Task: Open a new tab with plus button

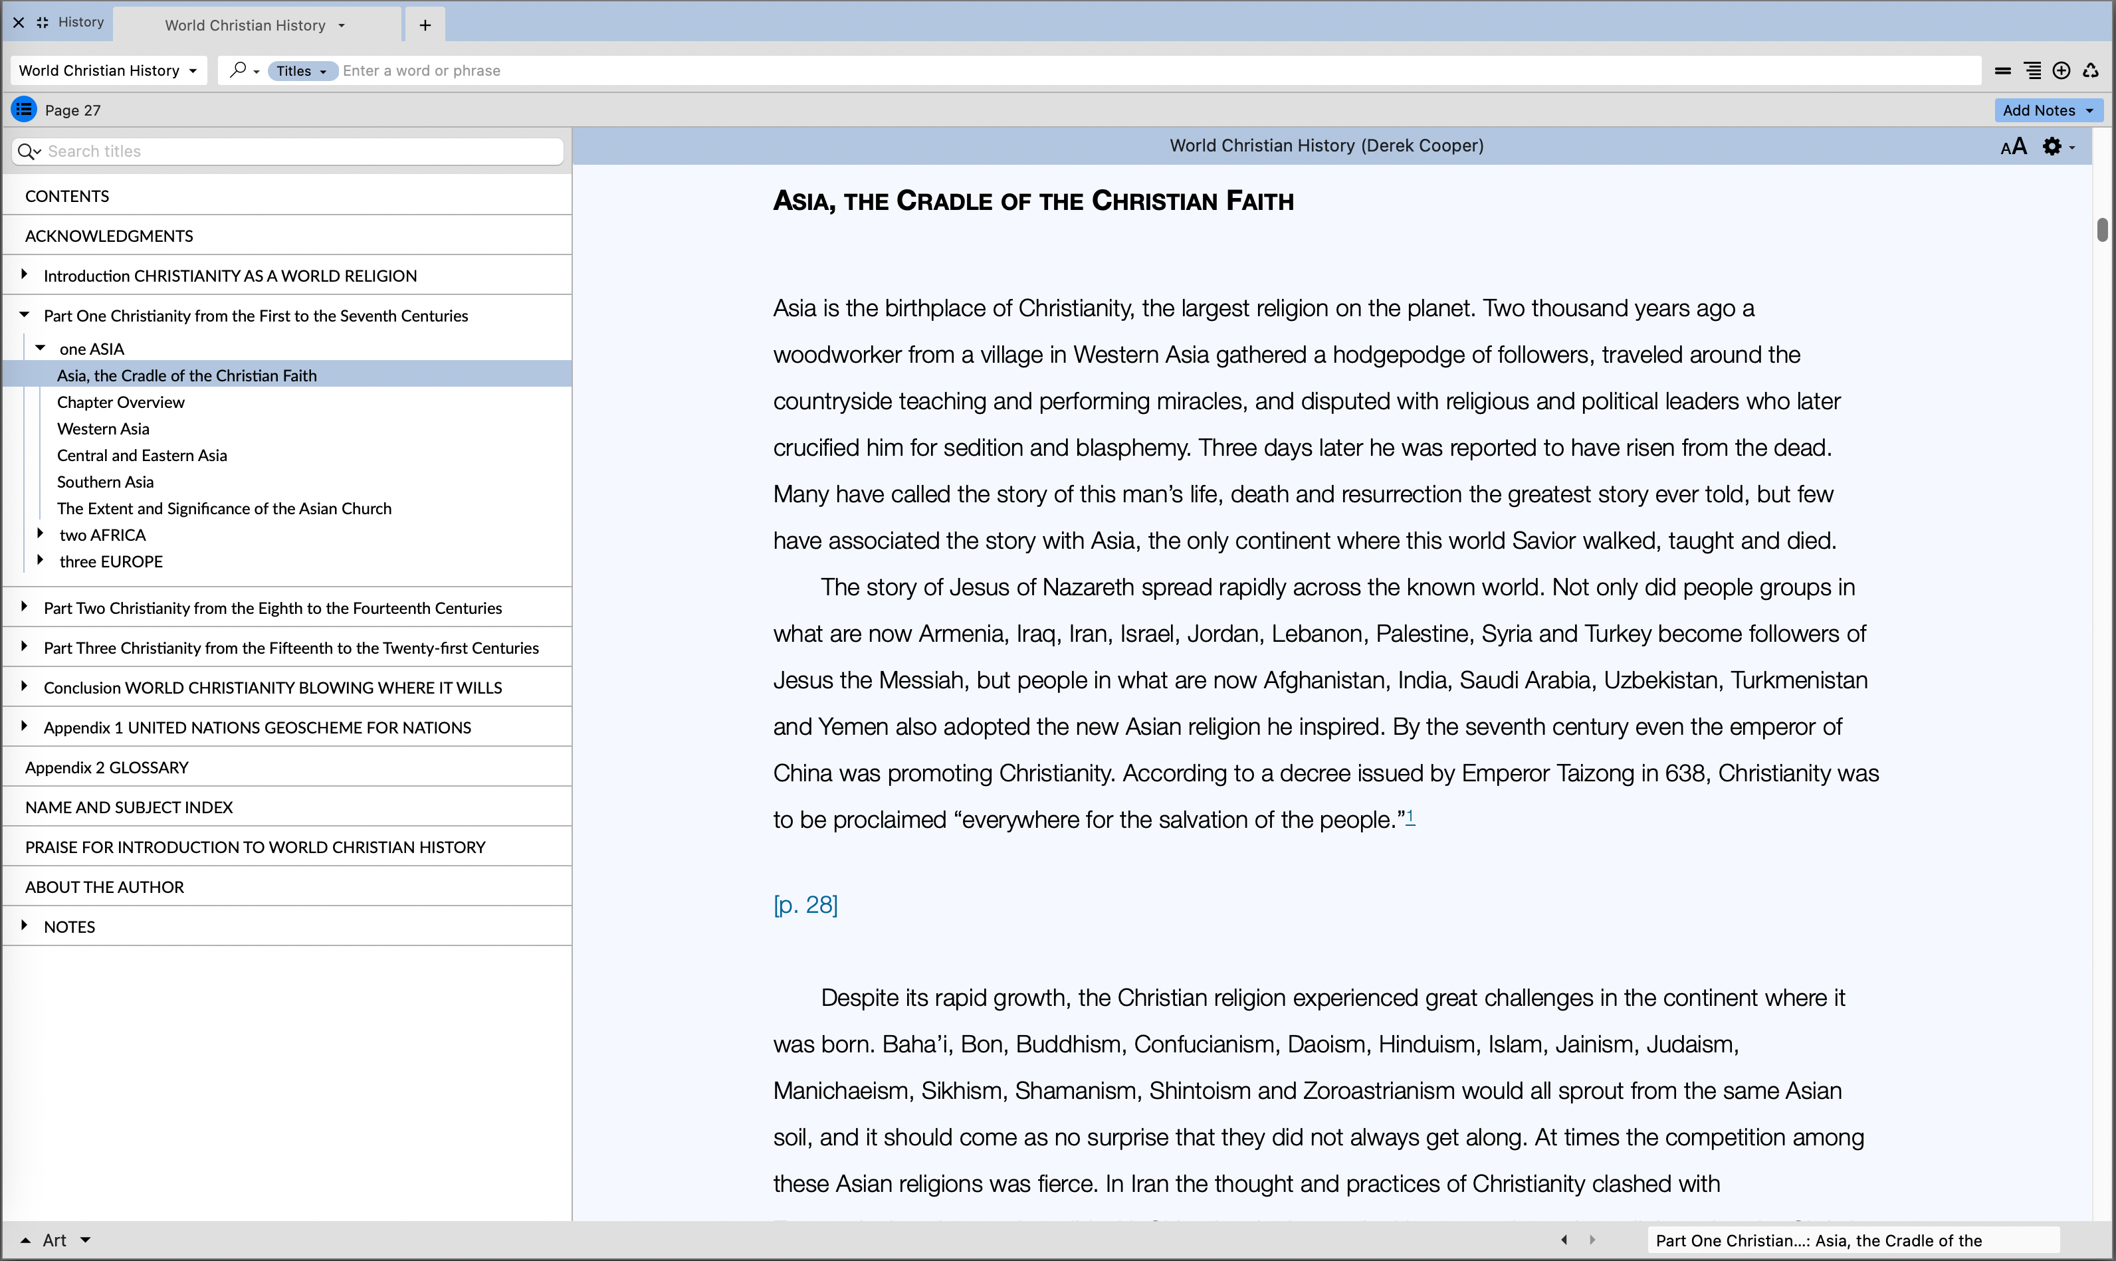Action: (x=425, y=25)
